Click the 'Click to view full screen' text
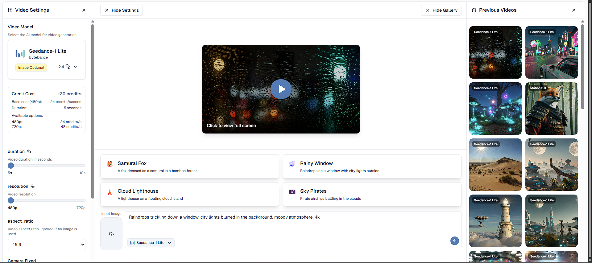The width and height of the screenshot is (592, 263). tap(231, 125)
